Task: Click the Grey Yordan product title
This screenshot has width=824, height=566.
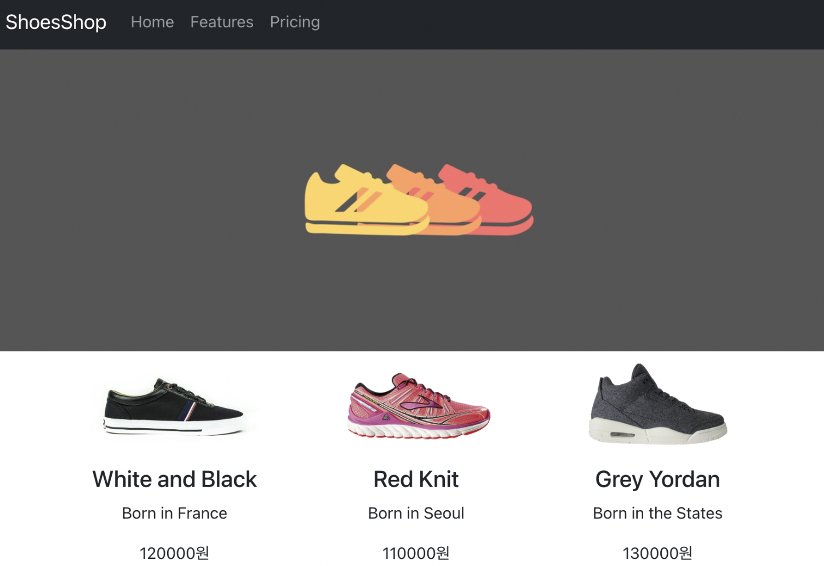Action: (x=657, y=480)
